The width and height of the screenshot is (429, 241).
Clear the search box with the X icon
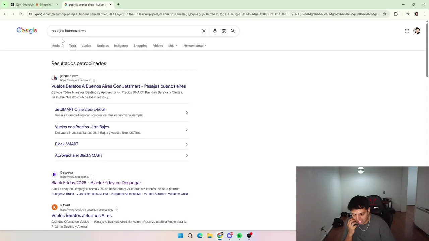[204, 31]
